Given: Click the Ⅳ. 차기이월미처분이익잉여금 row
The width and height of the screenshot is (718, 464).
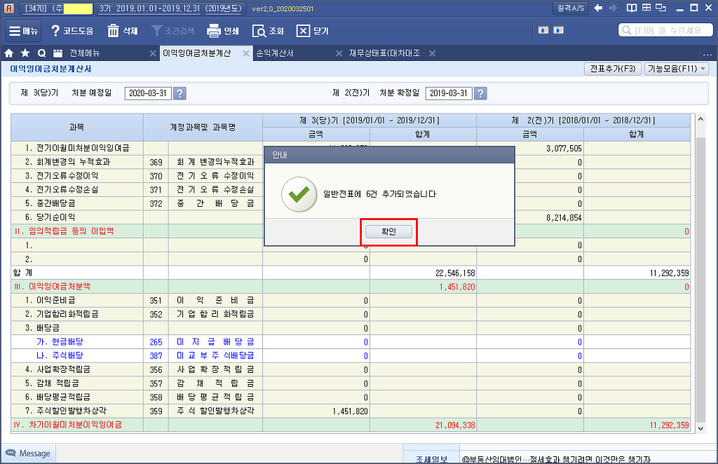Looking at the screenshot, I should coord(351,425).
